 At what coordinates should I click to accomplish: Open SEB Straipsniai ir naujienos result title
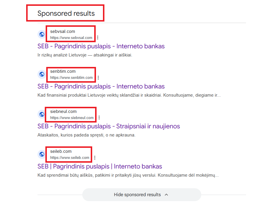(x=108, y=126)
